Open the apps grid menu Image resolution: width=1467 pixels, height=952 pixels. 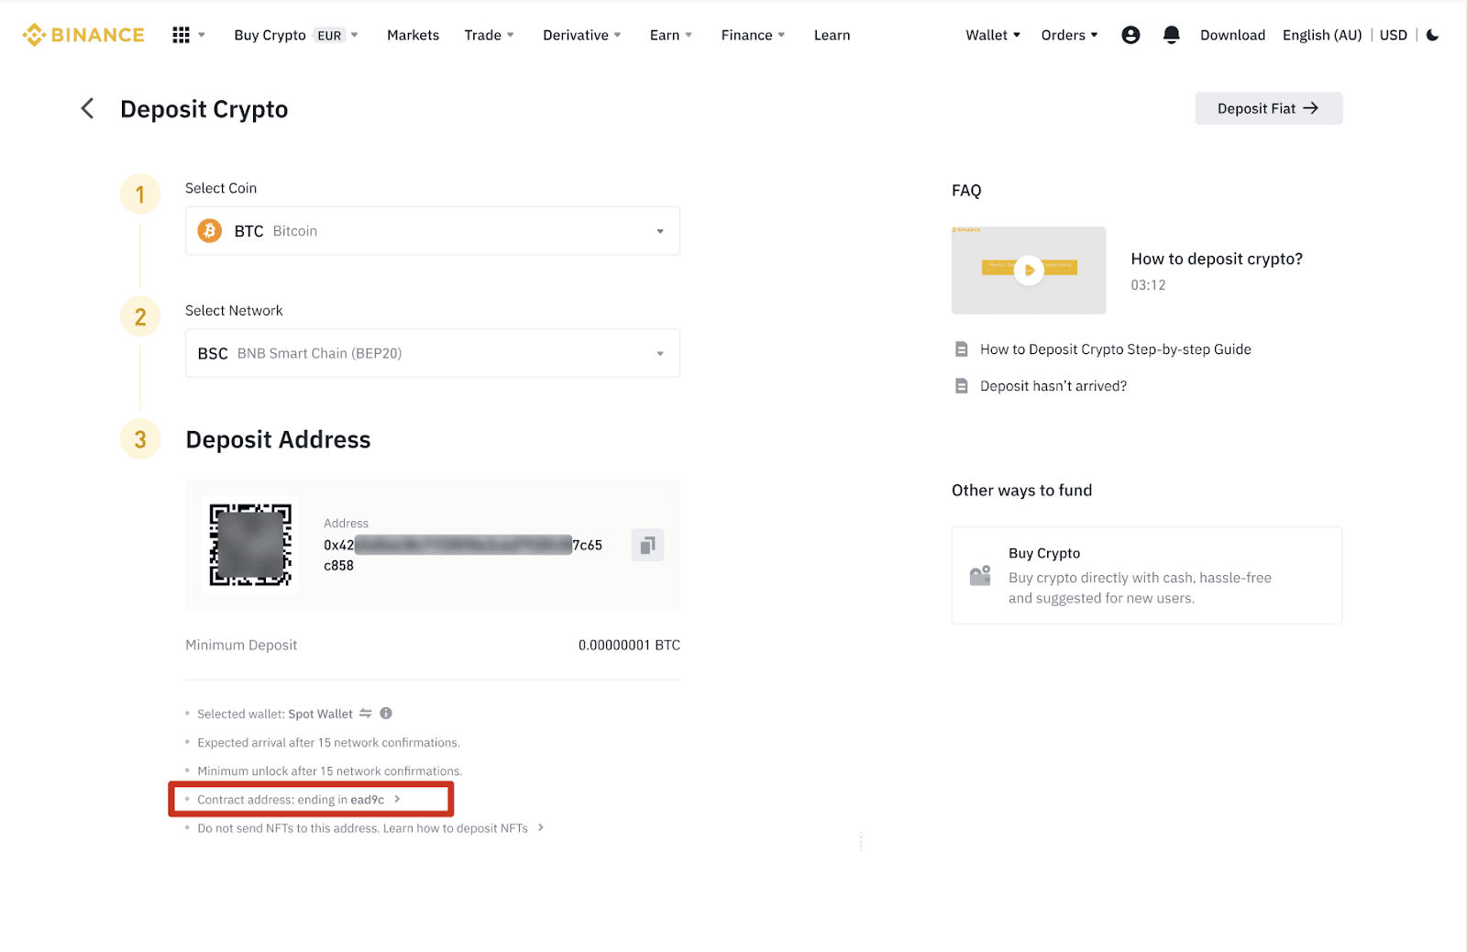tap(182, 35)
